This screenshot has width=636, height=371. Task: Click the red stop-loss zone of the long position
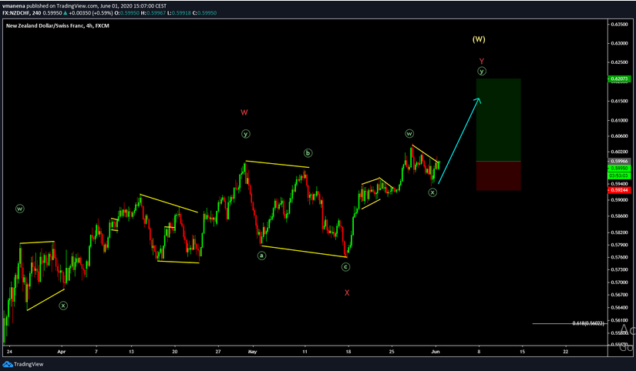499,175
